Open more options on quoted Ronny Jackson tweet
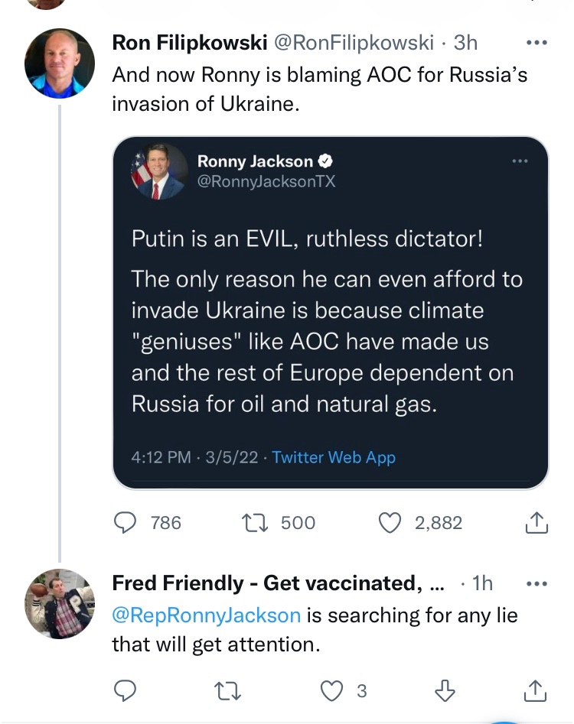The image size is (574, 724). click(520, 161)
